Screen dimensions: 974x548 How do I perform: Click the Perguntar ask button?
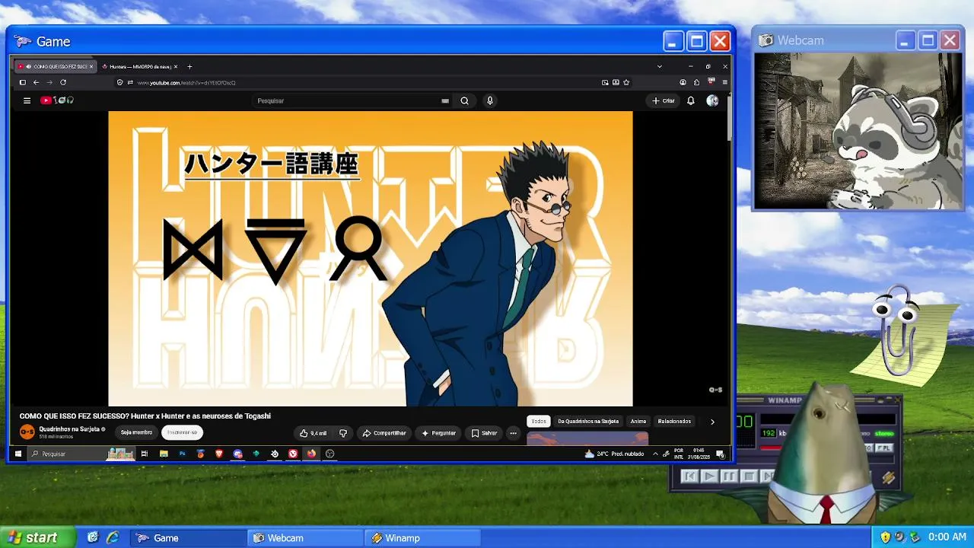click(x=438, y=433)
